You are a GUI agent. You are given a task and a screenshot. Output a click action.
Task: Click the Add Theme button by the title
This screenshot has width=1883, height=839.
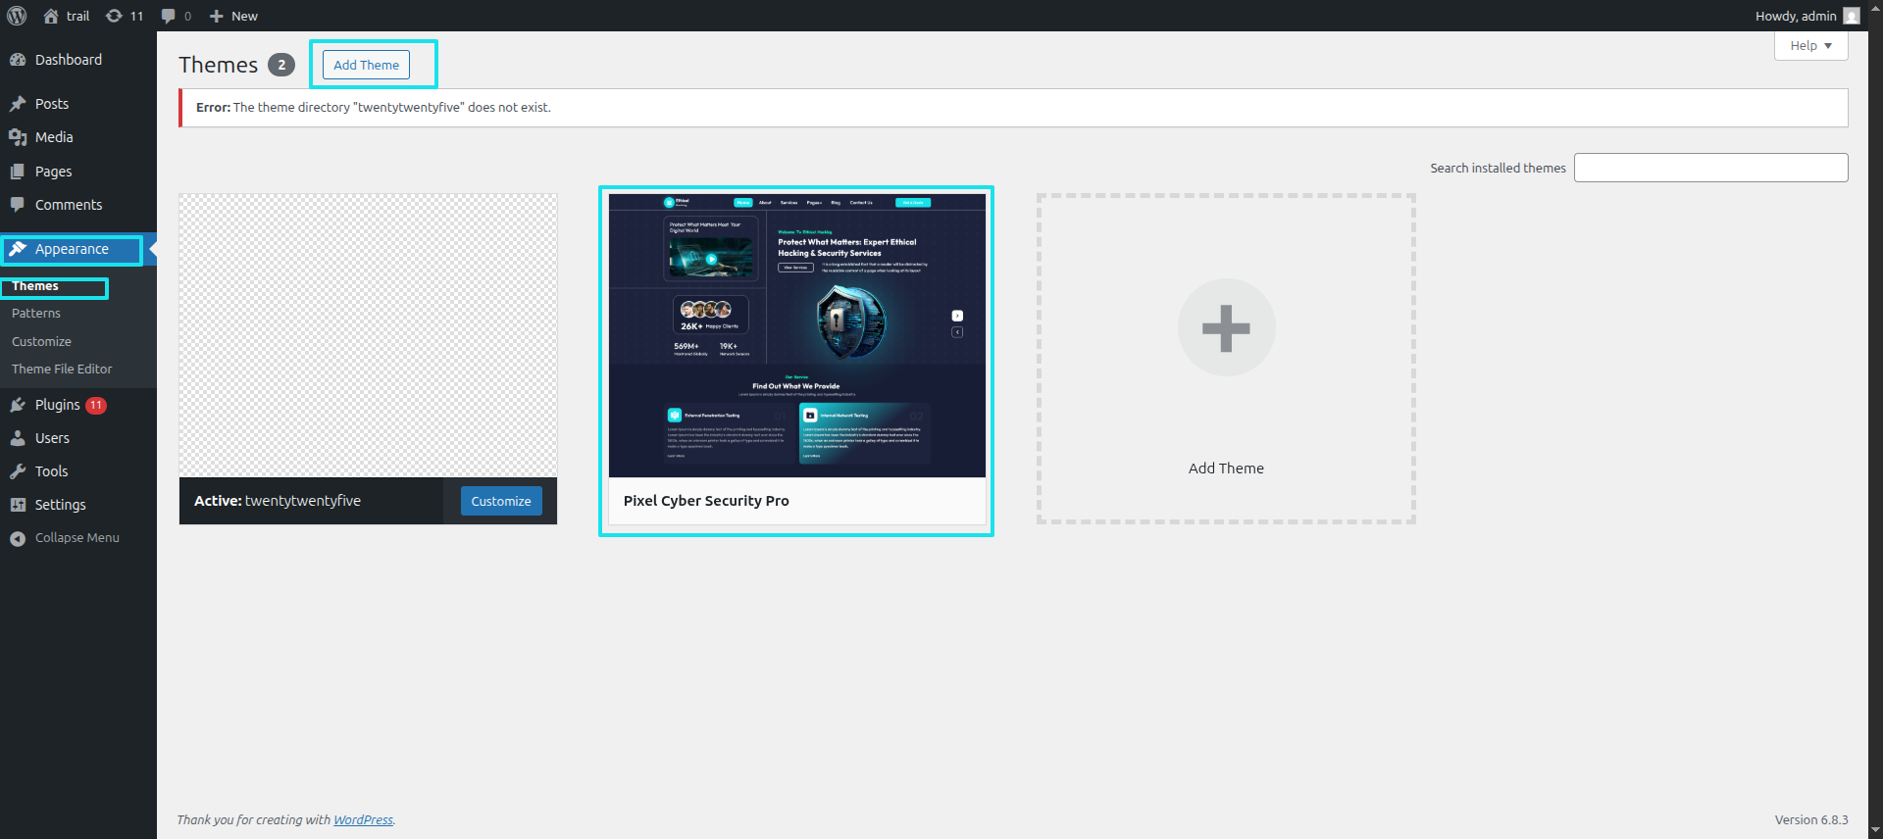coord(366,65)
